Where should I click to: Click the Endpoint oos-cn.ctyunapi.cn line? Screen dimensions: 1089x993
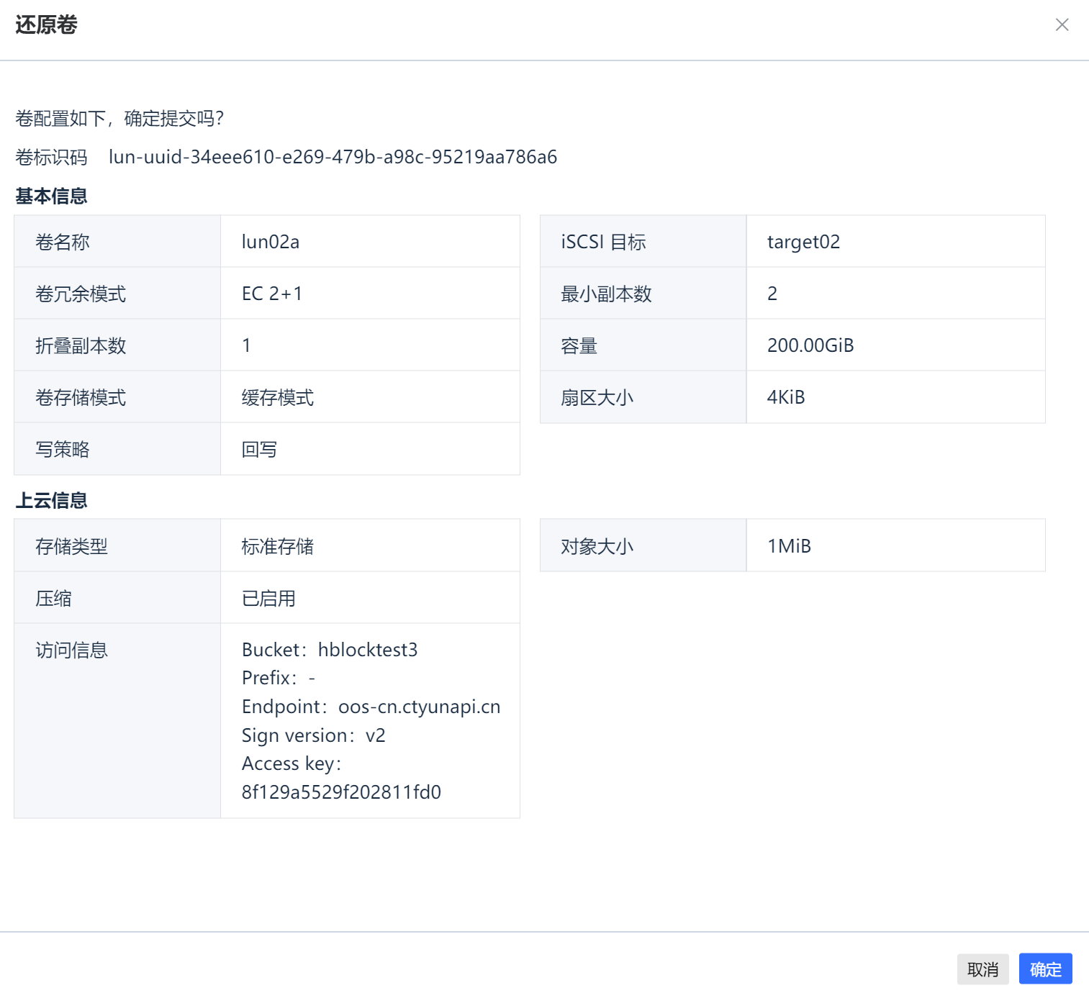[371, 707]
